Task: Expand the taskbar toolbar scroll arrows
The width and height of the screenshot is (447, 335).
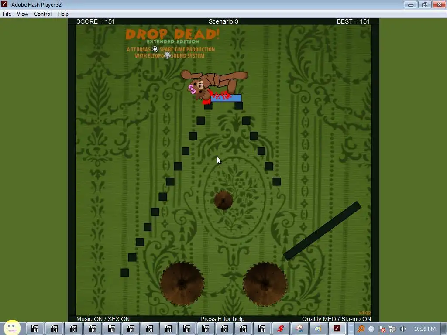Action: 351,329
